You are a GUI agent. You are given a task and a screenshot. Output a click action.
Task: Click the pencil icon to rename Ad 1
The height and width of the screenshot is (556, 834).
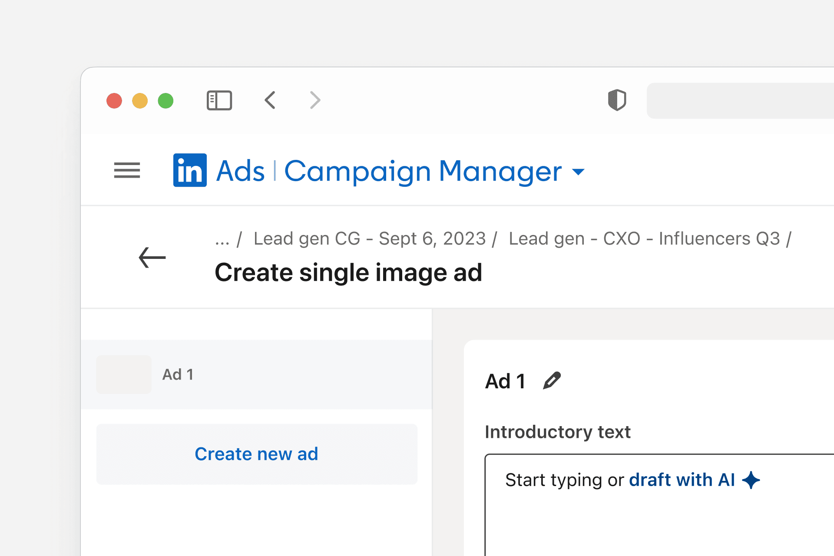tap(552, 381)
